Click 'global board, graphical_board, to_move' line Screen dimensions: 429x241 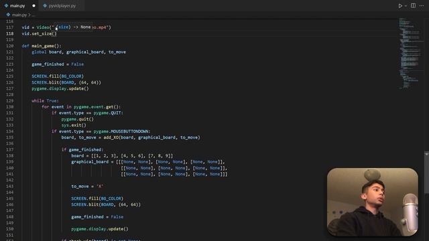click(79, 52)
